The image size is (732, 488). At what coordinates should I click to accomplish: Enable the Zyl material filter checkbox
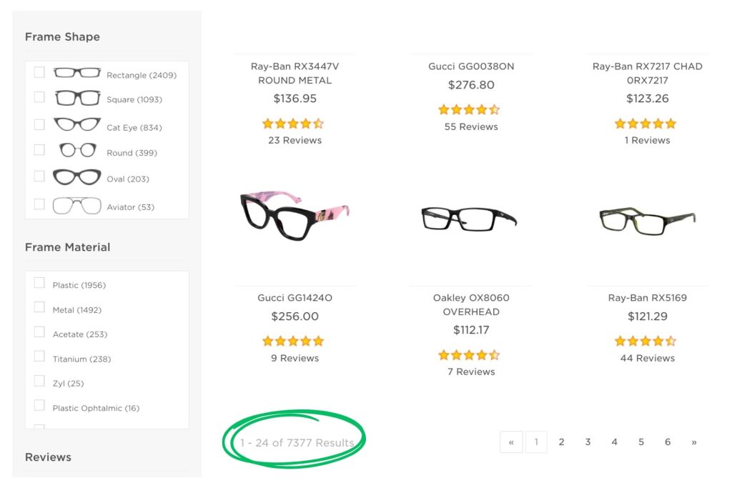40,381
